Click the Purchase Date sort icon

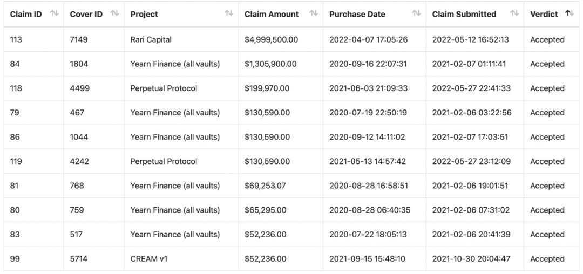click(x=416, y=13)
